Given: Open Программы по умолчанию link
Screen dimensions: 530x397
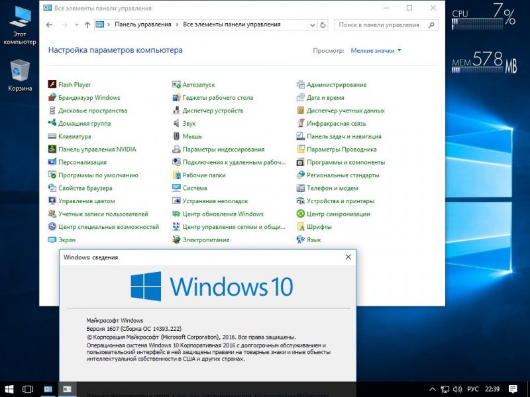Looking at the screenshot, I should [x=98, y=175].
